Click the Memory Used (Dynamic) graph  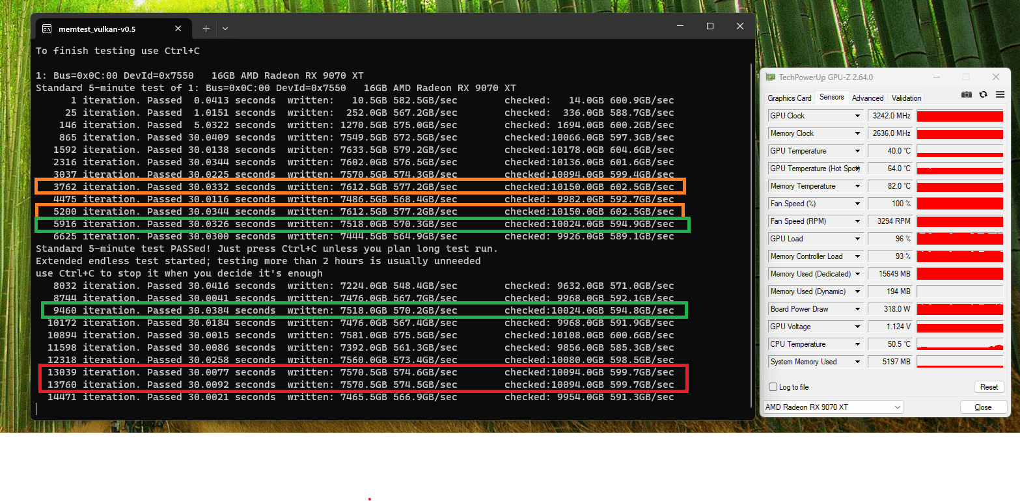pyautogui.click(x=959, y=291)
